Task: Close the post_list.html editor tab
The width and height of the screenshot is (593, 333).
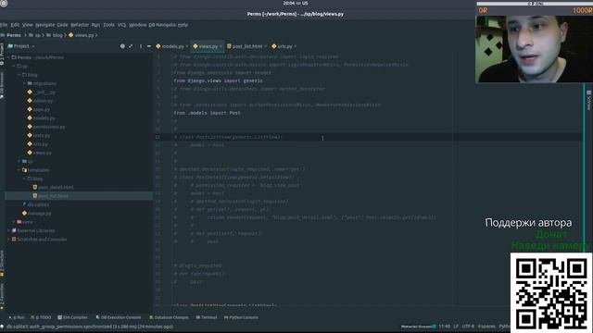Action: click(266, 46)
